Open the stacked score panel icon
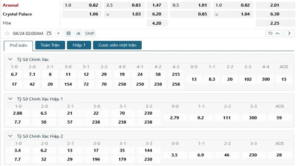Viewport: 296px width, 166px height. pos(68,33)
